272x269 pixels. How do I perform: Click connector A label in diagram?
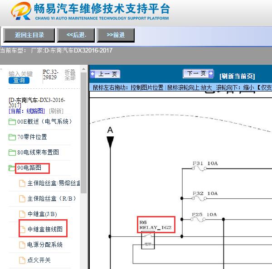110,130
